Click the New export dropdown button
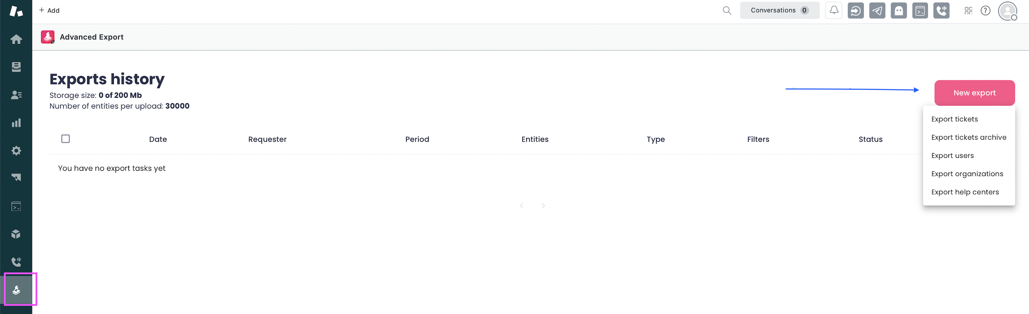 [974, 93]
